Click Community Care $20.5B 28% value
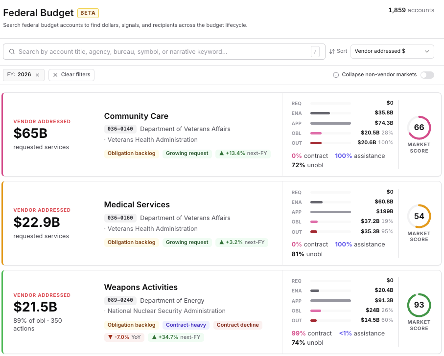Image resolution: width=444 pixels, height=356 pixels. pos(377,133)
